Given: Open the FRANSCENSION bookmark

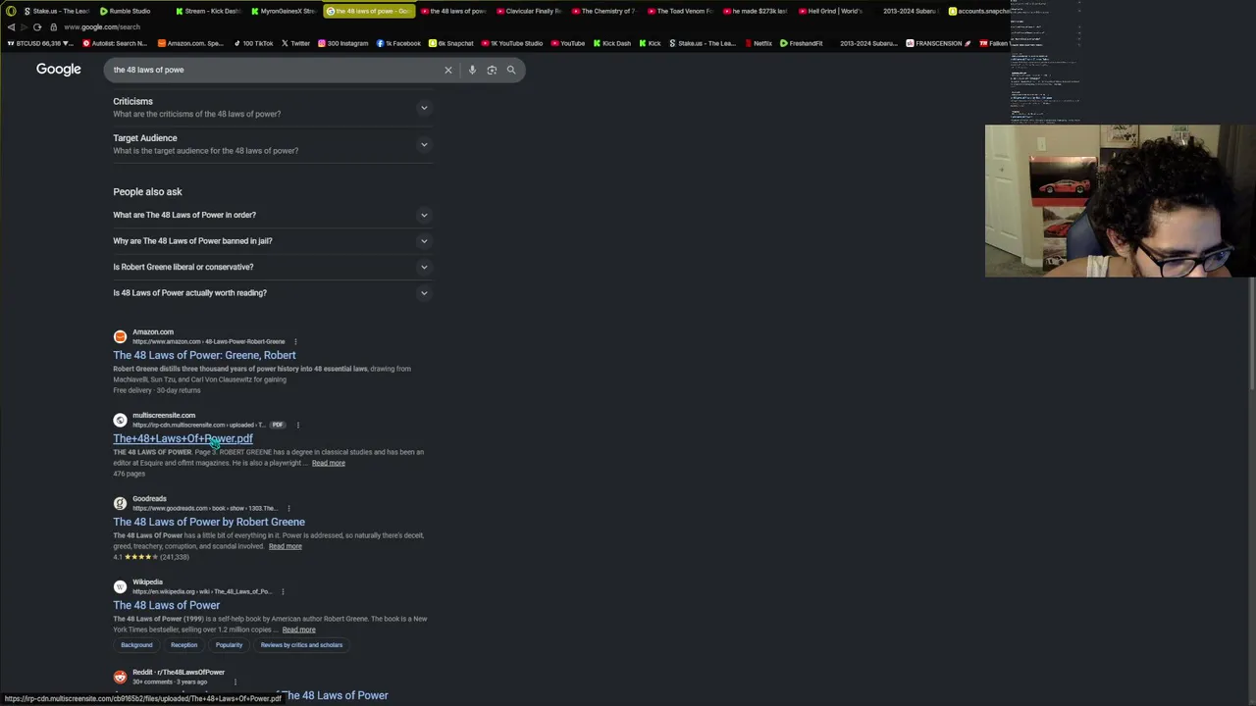Looking at the screenshot, I should point(938,43).
